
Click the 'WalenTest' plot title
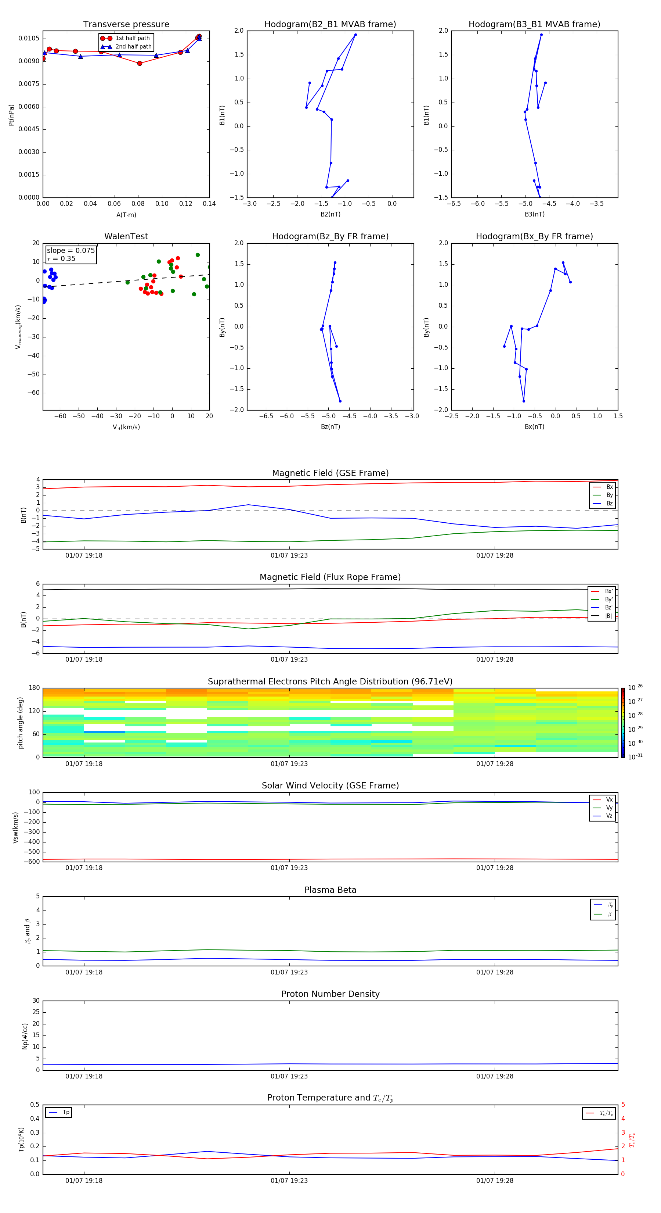click(x=126, y=236)
